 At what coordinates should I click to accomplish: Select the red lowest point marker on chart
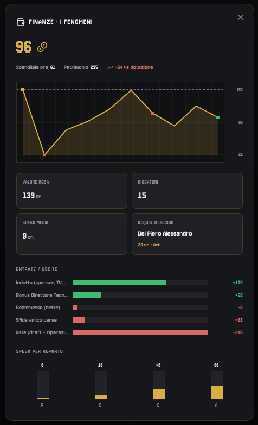(x=44, y=155)
